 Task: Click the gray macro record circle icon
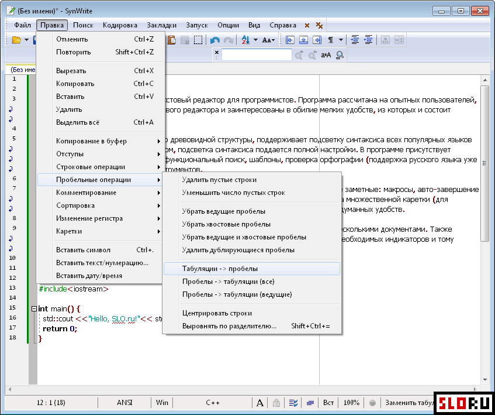pyautogui.click(x=372, y=403)
